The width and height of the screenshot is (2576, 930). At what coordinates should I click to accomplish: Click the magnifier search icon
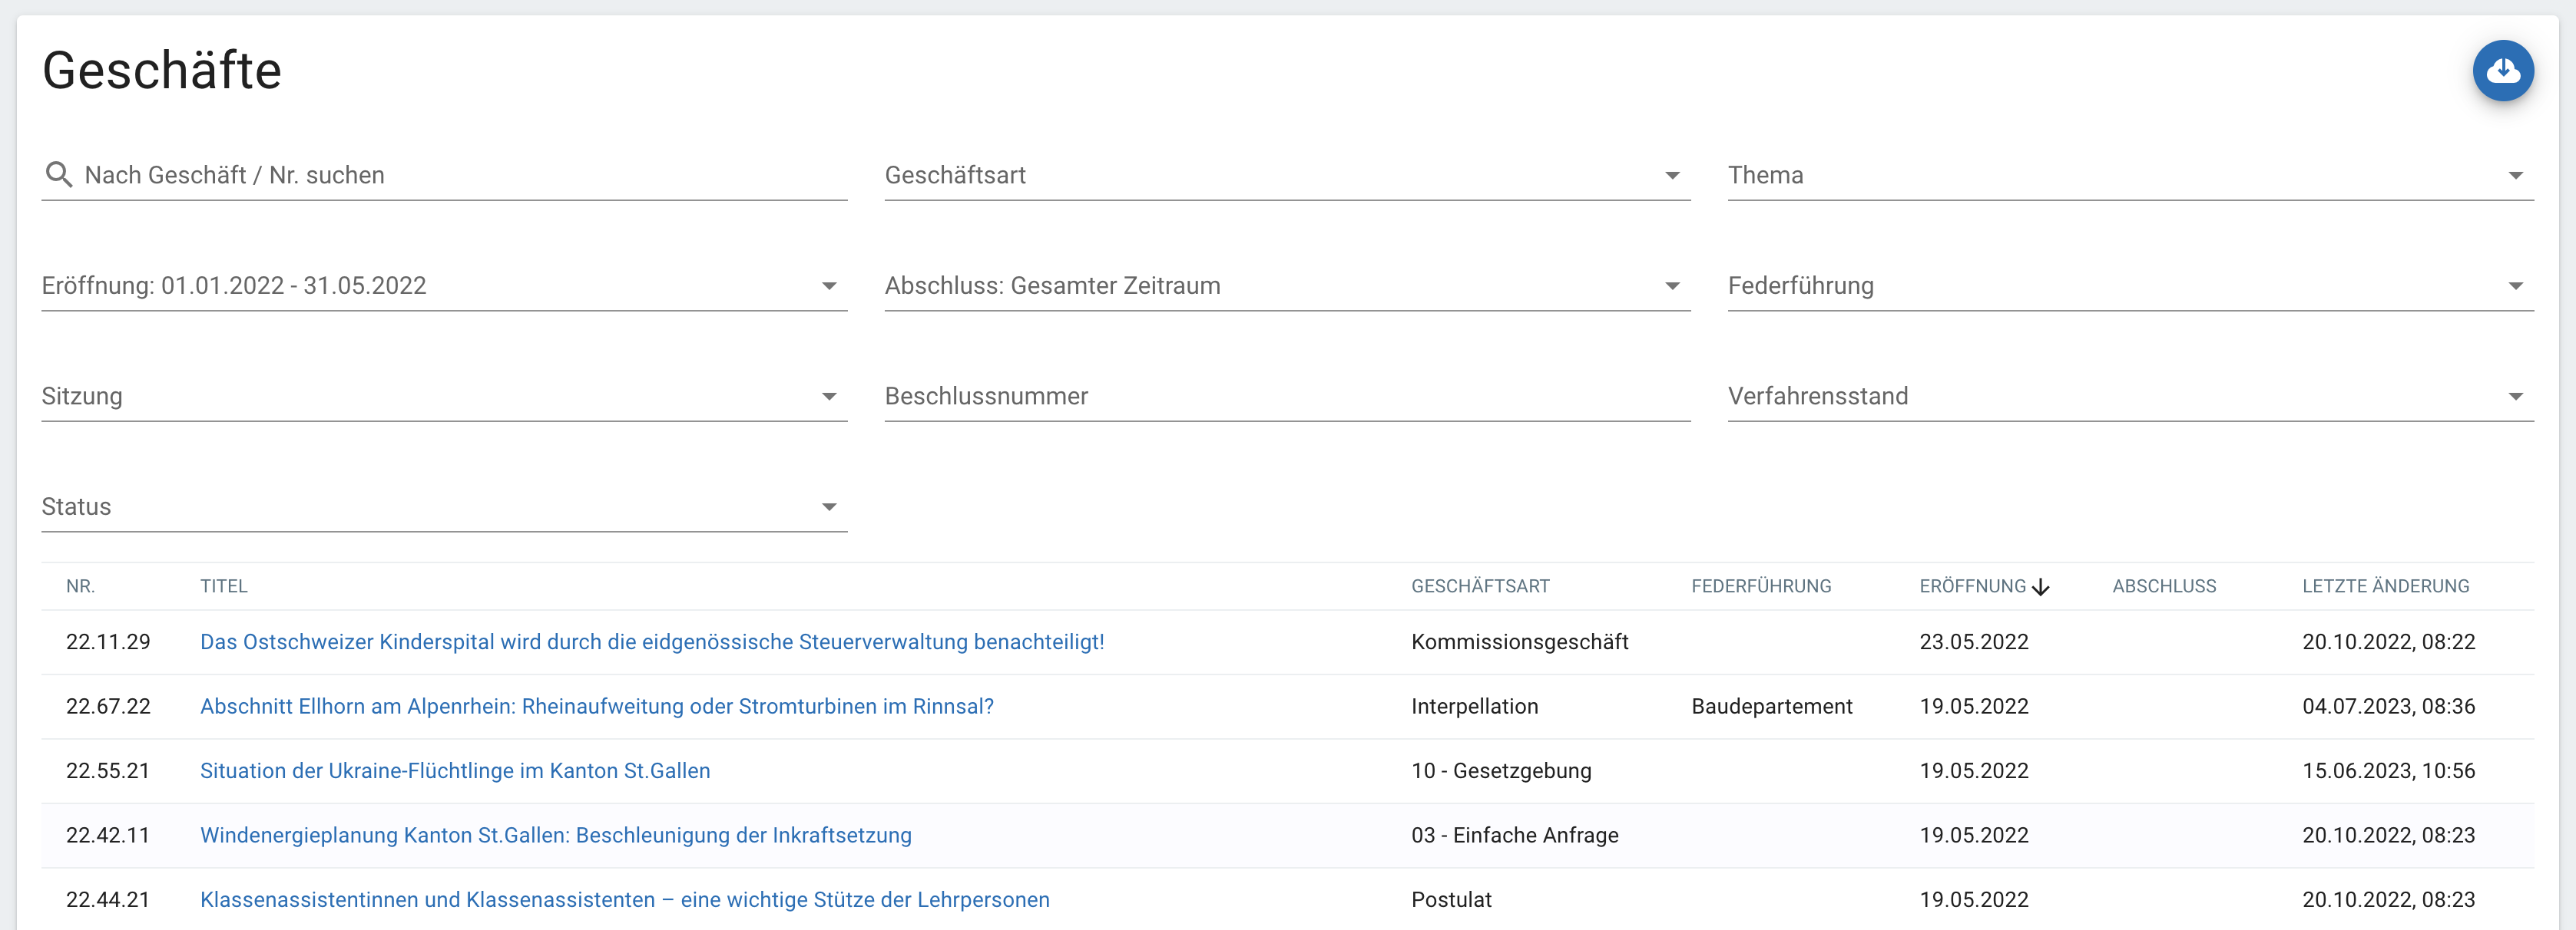pos(59,175)
